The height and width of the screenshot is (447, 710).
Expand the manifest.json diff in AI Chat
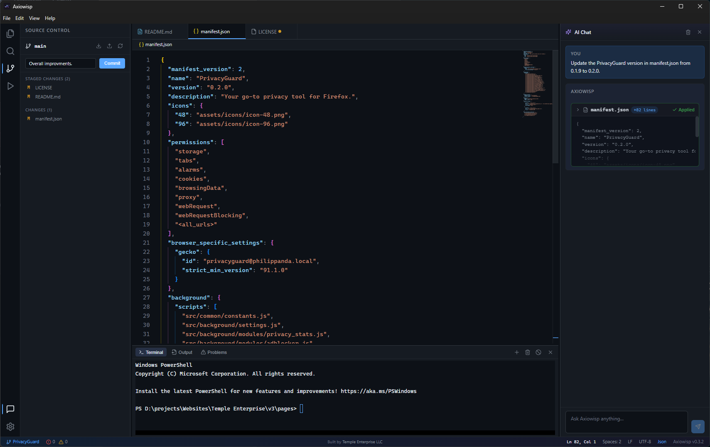tap(578, 110)
